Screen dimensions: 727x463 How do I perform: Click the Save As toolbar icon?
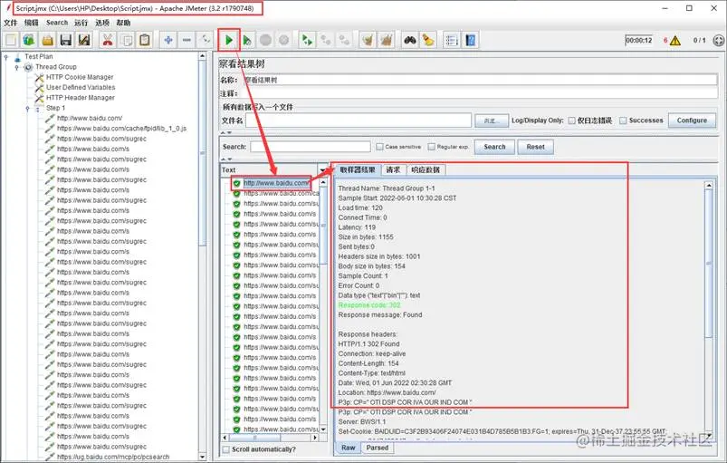84,41
